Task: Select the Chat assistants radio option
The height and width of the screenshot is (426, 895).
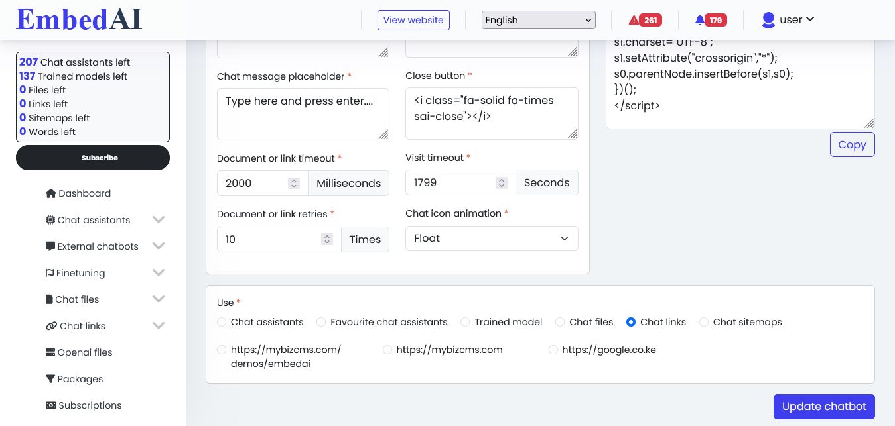Action: tap(222, 322)
